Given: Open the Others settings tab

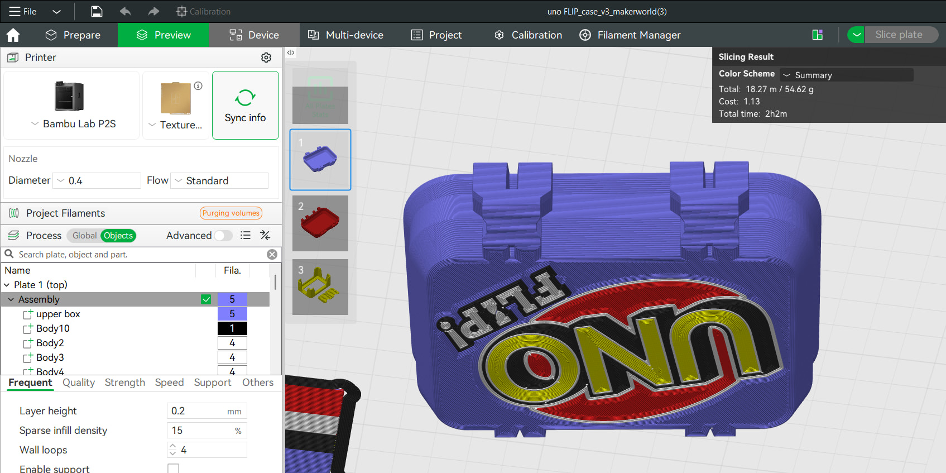Looking at the screenshot, I should (x=258, y=383).
